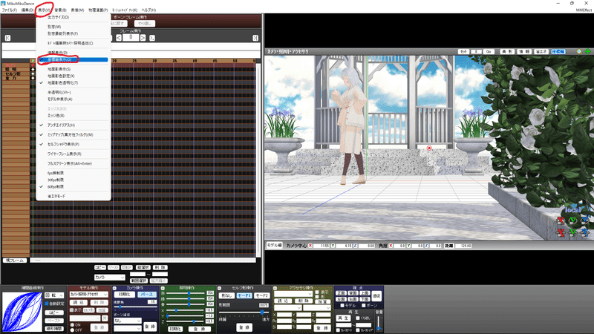The height and width of the screenshot is (334, 594).
Task: Click the 初期化 button in camera panel
Action: 124,295
